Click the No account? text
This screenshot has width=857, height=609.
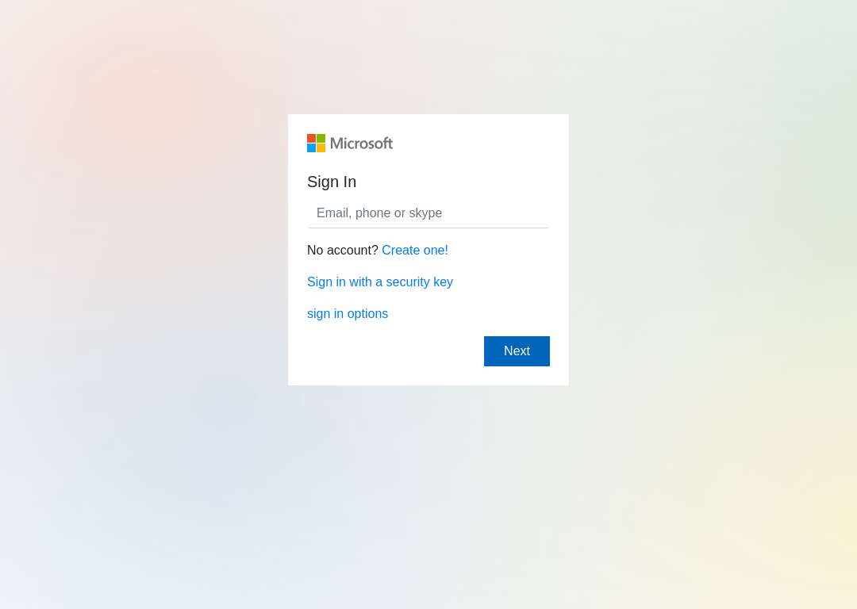[x=343, y=250]
